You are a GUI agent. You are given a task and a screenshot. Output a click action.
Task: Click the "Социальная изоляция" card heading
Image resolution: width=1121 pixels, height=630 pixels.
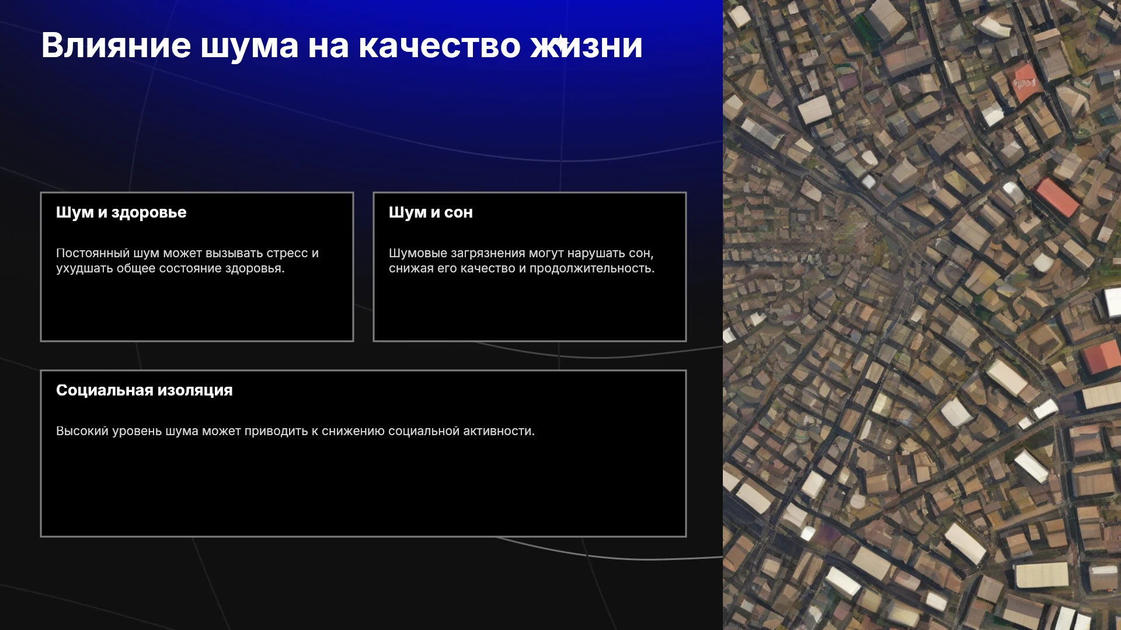(144, 390)
